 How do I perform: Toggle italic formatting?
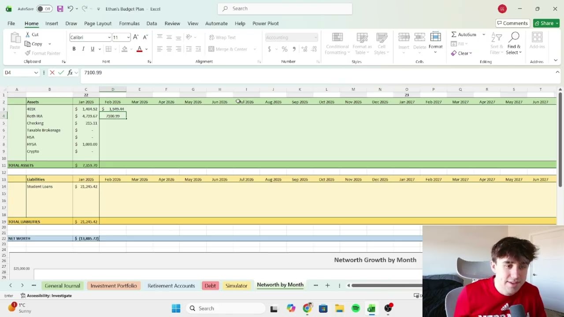(83, 49)
